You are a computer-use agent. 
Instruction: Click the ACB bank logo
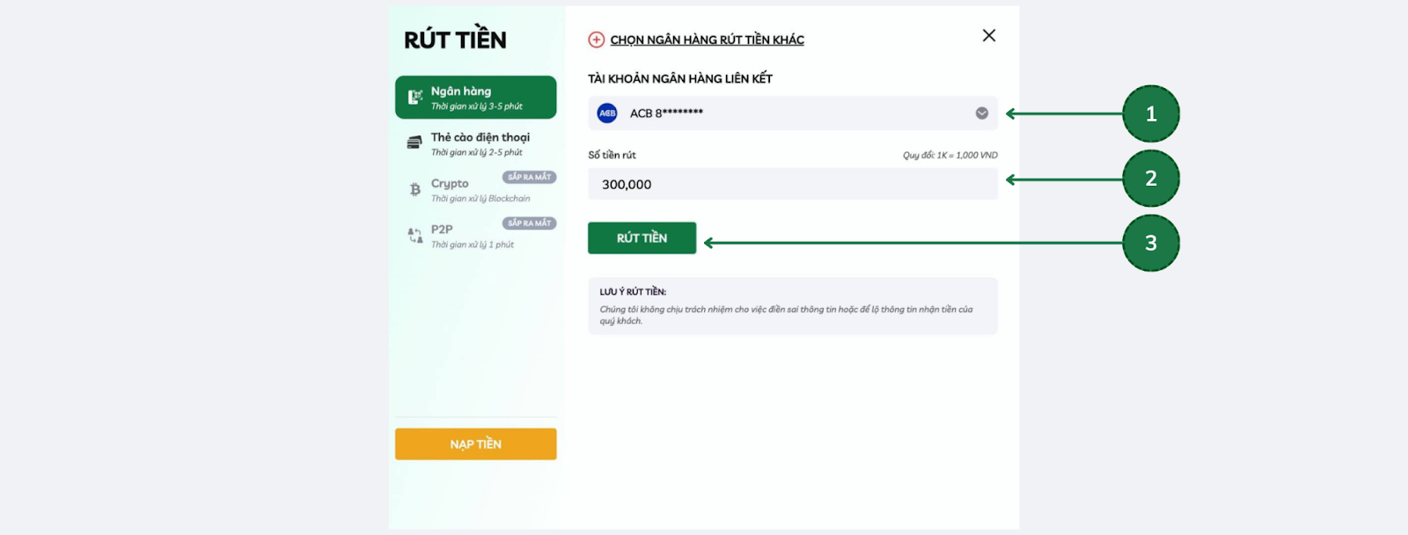click(607, 114)
